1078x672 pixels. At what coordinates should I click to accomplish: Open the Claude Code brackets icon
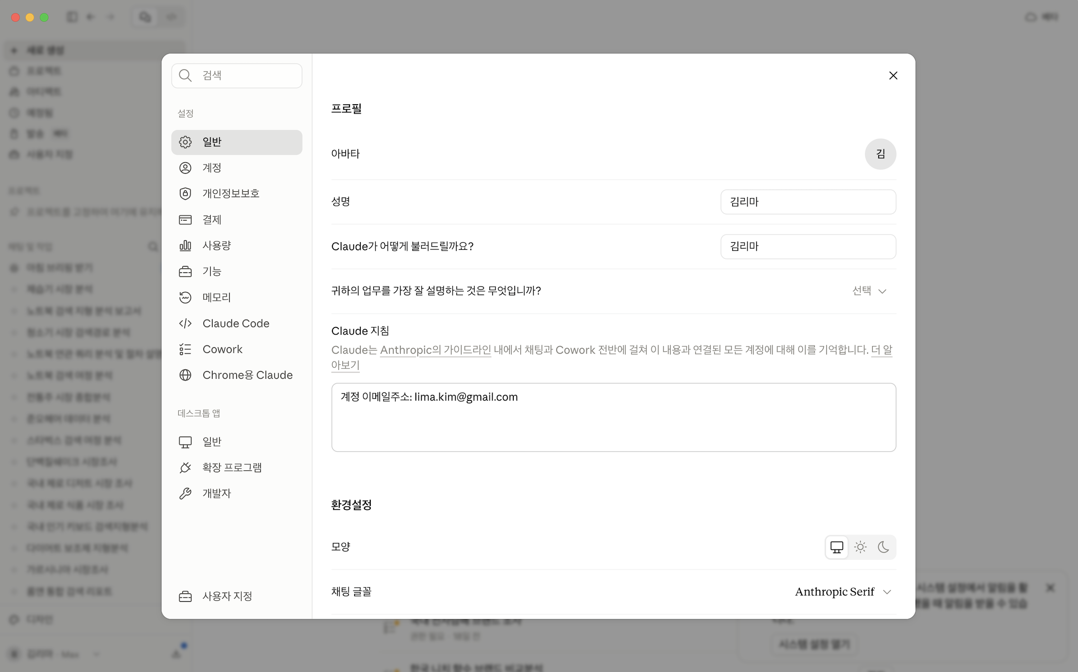[x=185, y=323]
